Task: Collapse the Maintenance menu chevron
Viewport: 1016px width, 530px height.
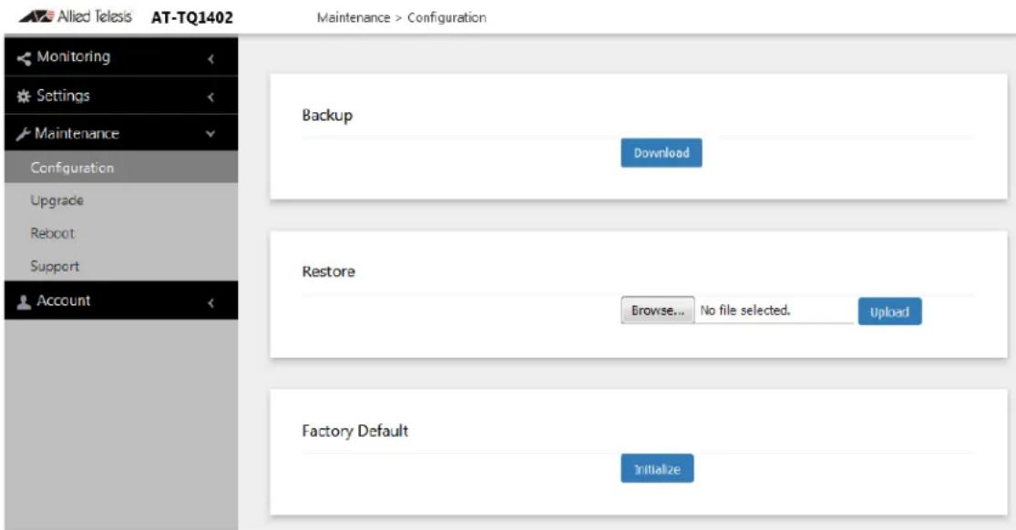Action: 210,134
